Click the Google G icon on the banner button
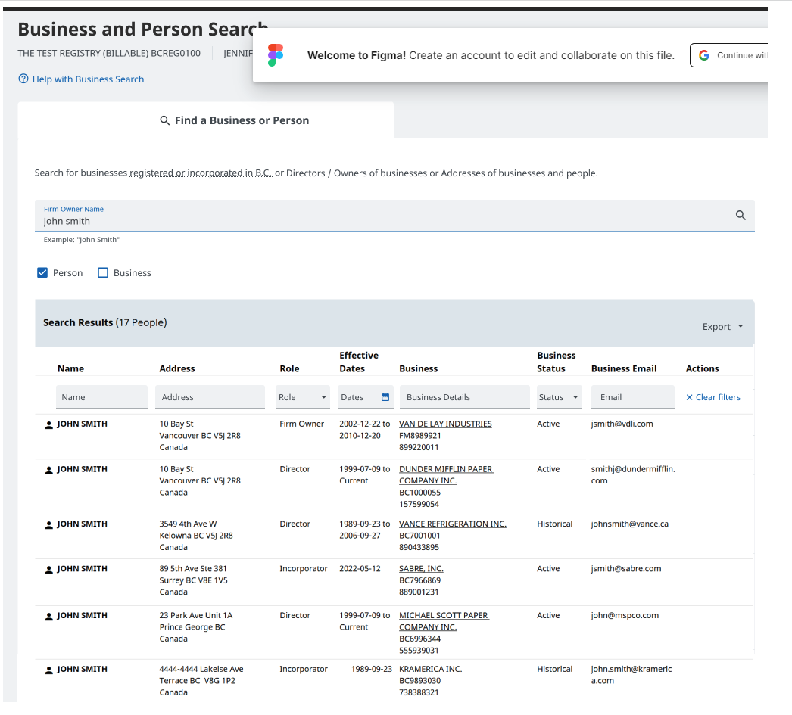Viewport: 792px width, 715px height. pyautogui.click(x=704, y=54)
